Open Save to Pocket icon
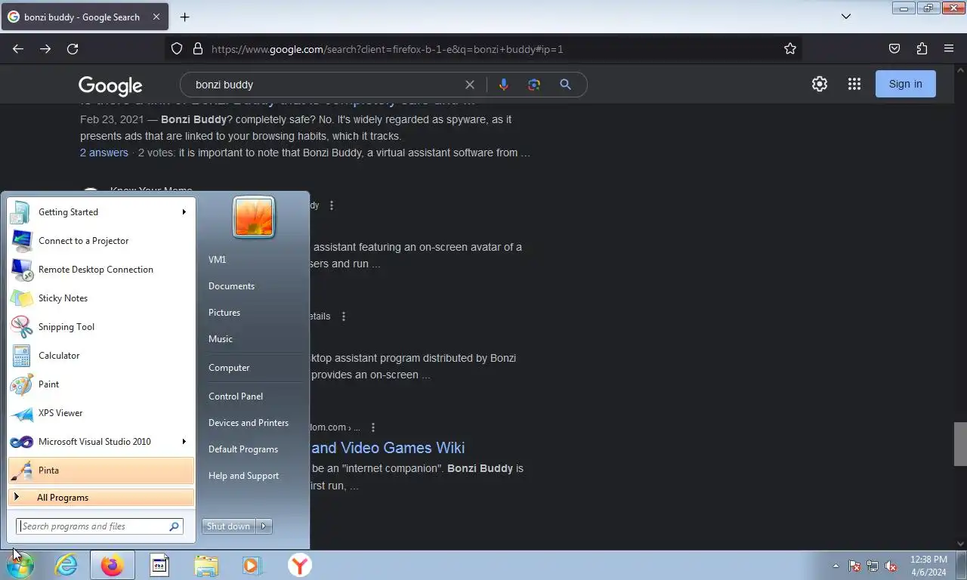 tap(894, 49)
